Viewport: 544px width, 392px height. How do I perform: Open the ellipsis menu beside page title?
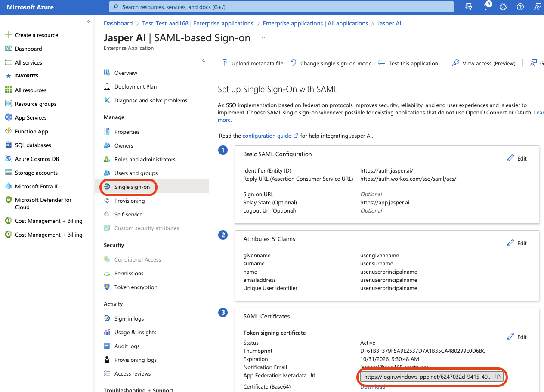point(264,38)
